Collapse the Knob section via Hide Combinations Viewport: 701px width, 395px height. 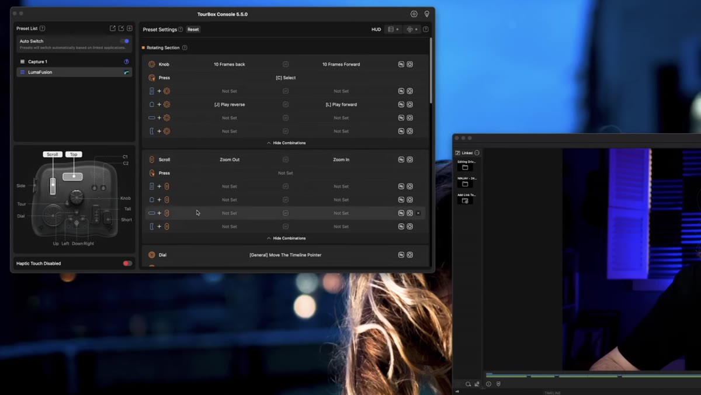286,143
